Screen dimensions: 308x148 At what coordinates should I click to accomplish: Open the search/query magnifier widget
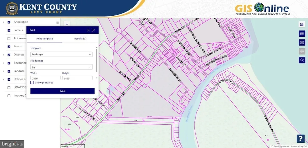[302, 60]
